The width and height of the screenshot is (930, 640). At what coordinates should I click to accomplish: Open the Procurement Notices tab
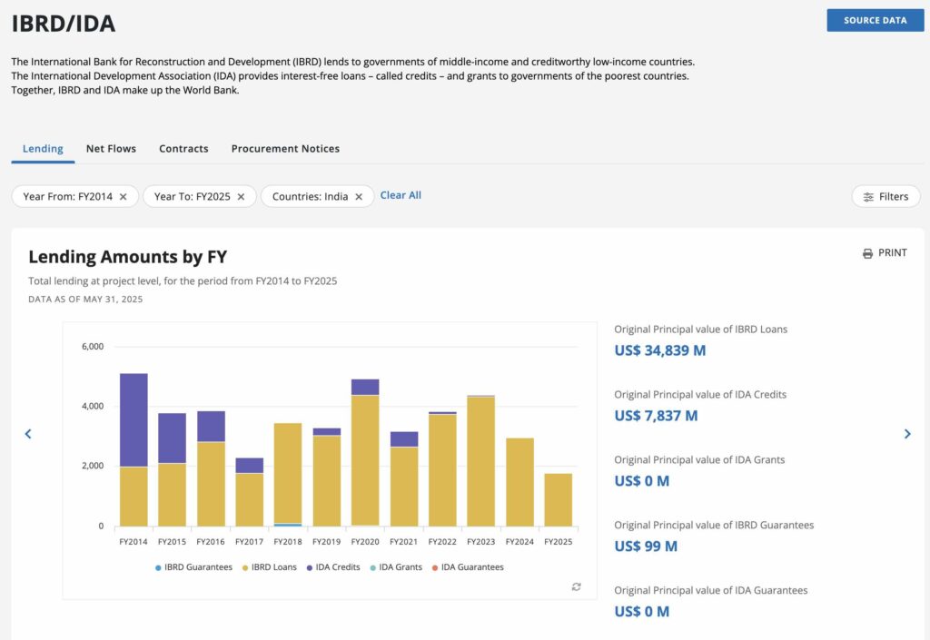point(285,149)
